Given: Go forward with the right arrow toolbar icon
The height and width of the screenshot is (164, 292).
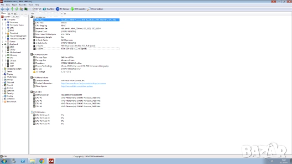Looking at the screenshot, I should (7, 9).
